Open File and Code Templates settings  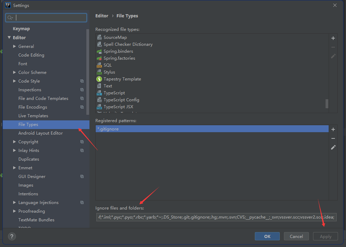(43, 99)
